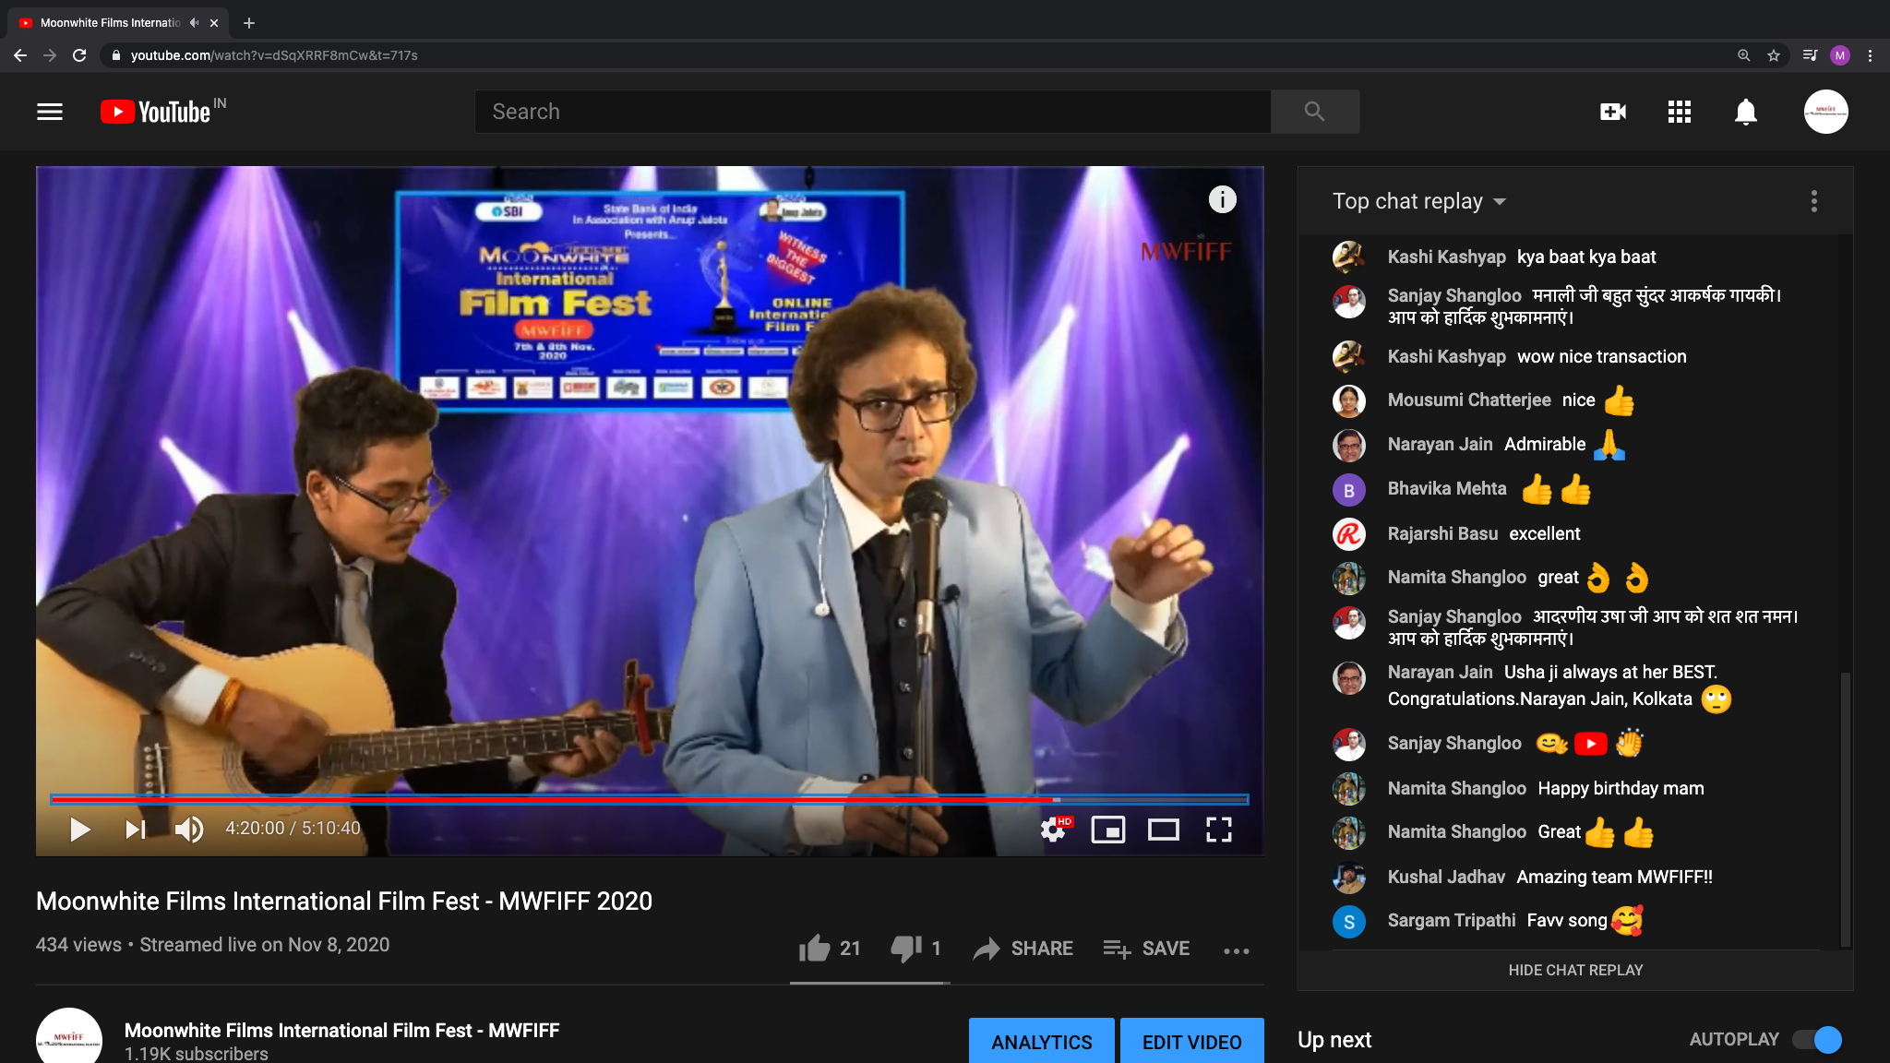Screen dimensions: 1890x1063
Task: Play the video
Action: [80, 829]
